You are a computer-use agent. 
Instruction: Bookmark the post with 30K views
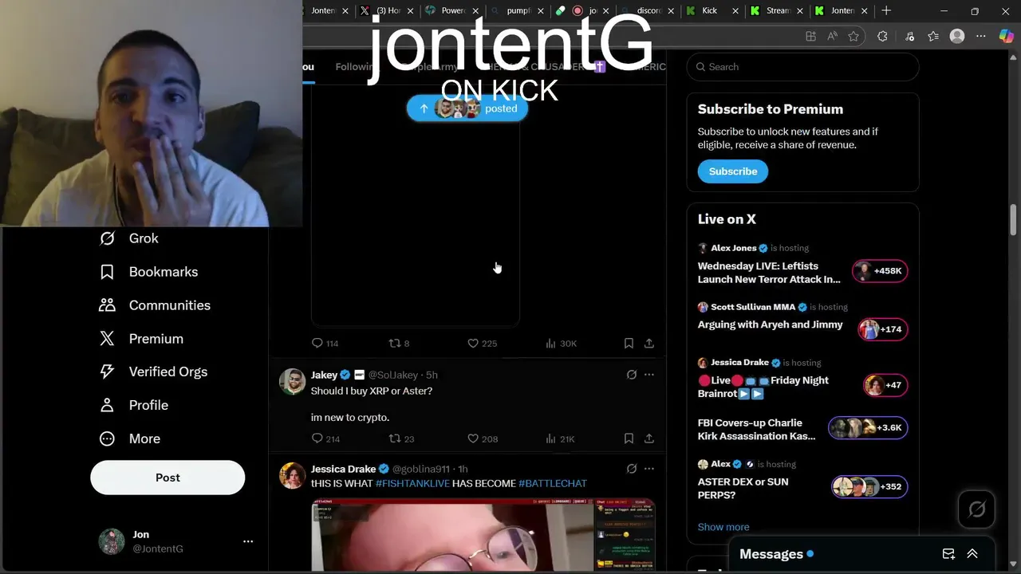tap(629, 344)
